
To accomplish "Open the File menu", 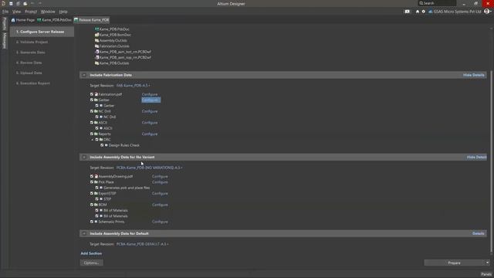I will click(5, 12).
